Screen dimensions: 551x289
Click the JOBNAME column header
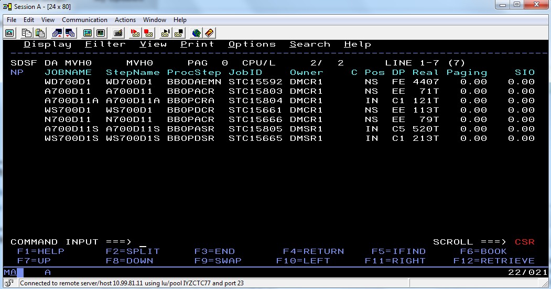tap(68, 73)
